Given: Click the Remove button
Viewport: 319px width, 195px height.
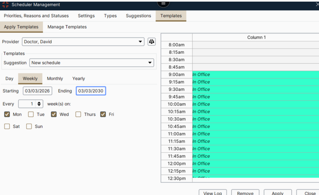Looking at the screenshot, I should click(245, 193).
